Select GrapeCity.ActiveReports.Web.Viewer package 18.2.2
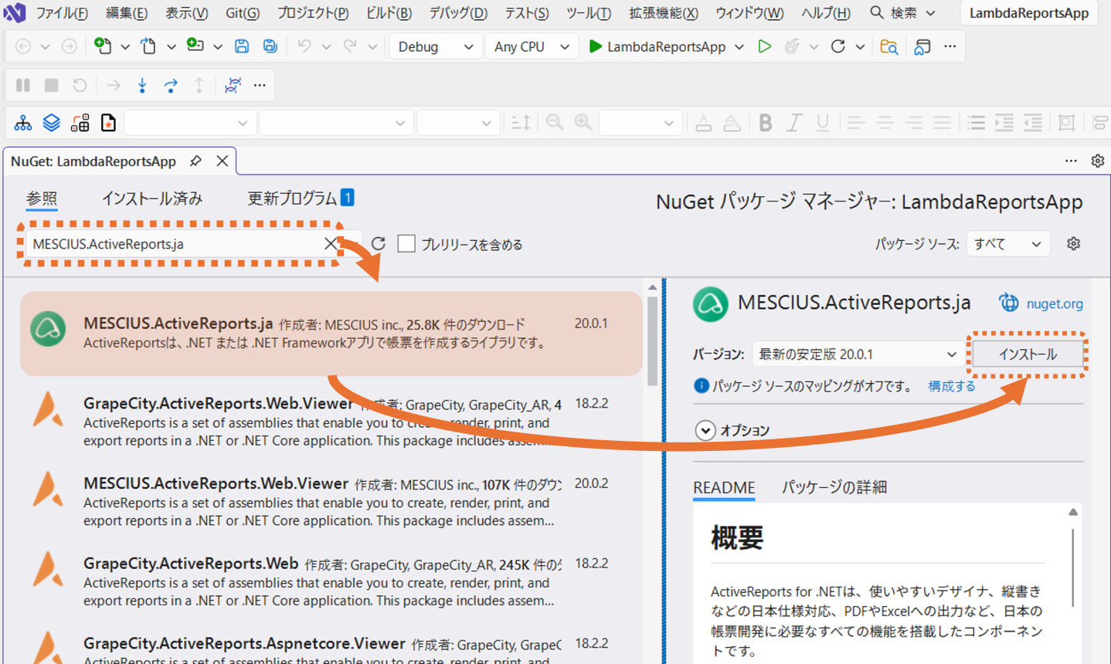The image size is (1111, 664). pos(331,422)
